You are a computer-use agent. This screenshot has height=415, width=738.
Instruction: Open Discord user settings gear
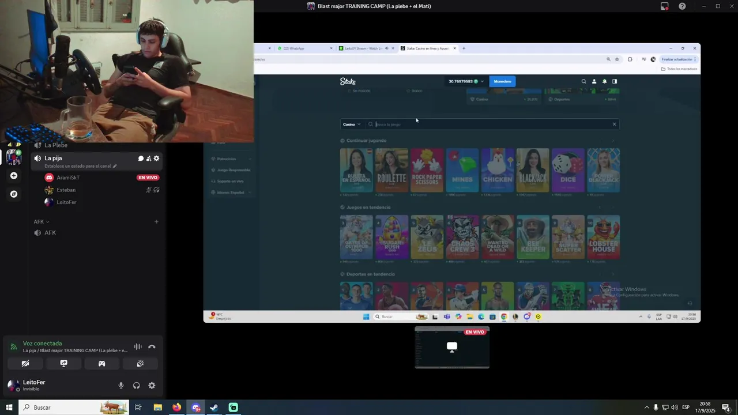tap(152, 386)
